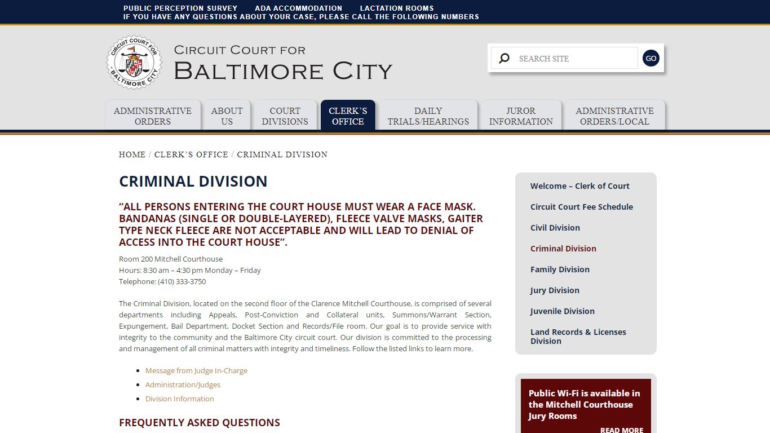Open the About Us menu tab
The width and height of the screenshot is (770, 433).
tap(227, 116)
